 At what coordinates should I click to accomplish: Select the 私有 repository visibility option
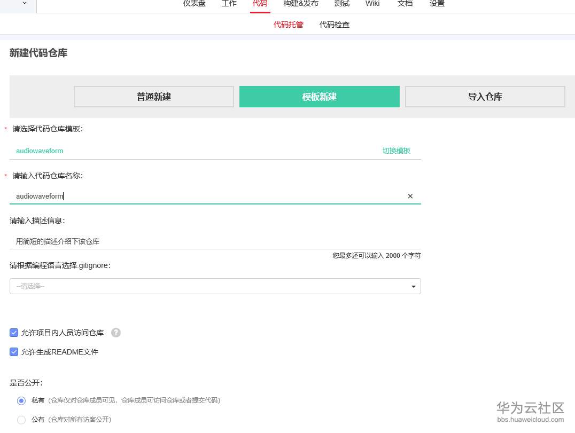coord(21,400)
